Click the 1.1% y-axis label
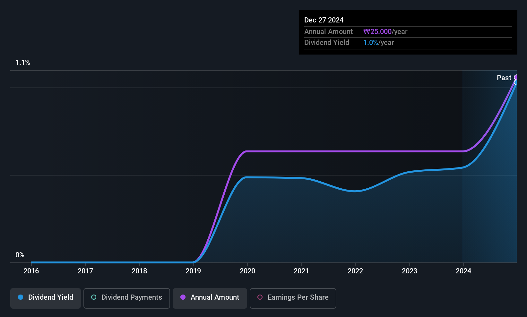This screenshot has height=317, width=527. click(23, 63)
